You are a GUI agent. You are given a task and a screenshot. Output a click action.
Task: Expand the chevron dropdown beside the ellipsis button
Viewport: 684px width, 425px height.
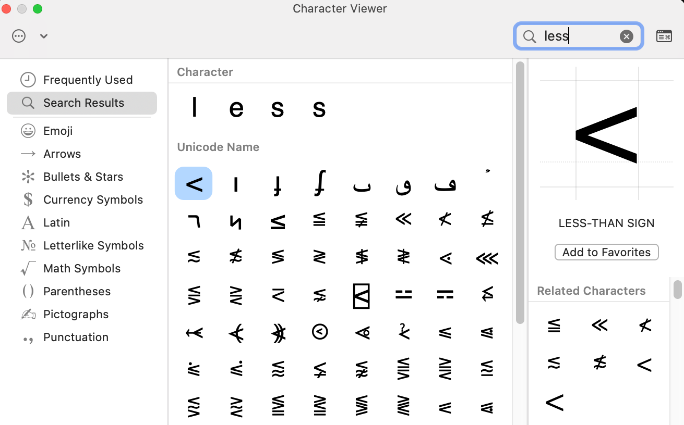pos(44,36)
